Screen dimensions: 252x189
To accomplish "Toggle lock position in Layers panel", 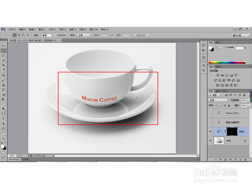I will pyautogui.click(x=225, y=106).
